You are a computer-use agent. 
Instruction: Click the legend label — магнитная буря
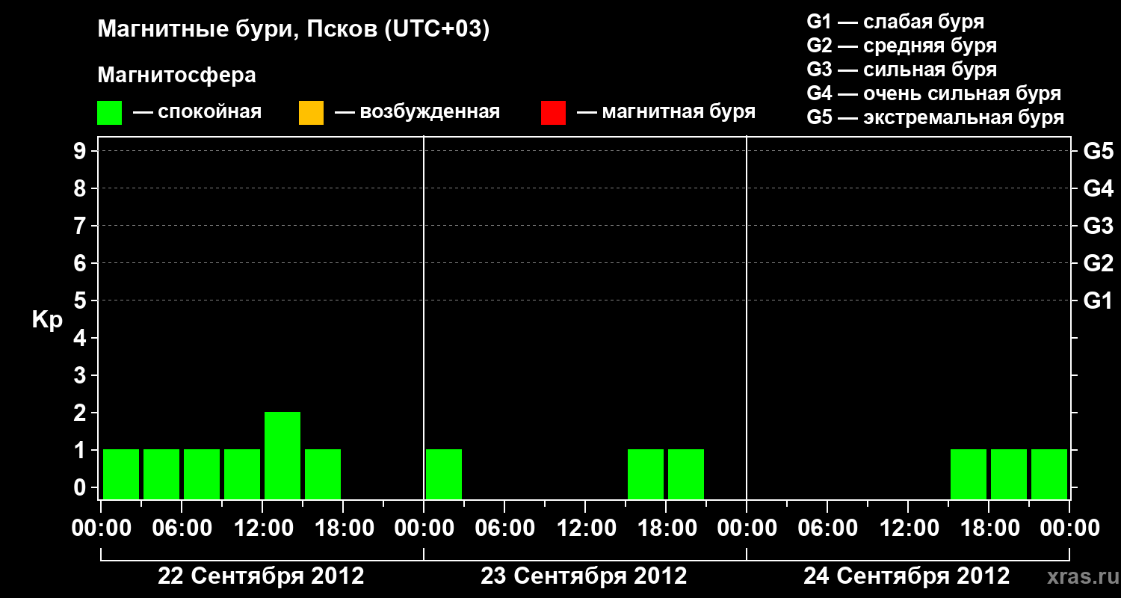coord(667,112)
